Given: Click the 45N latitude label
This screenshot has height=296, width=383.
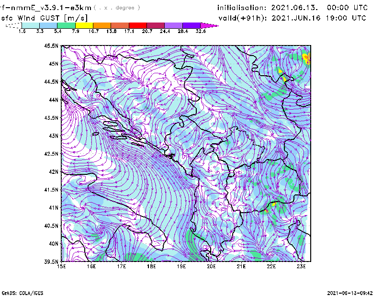Looking at the screenshot, I should click(x=54, y=64).
